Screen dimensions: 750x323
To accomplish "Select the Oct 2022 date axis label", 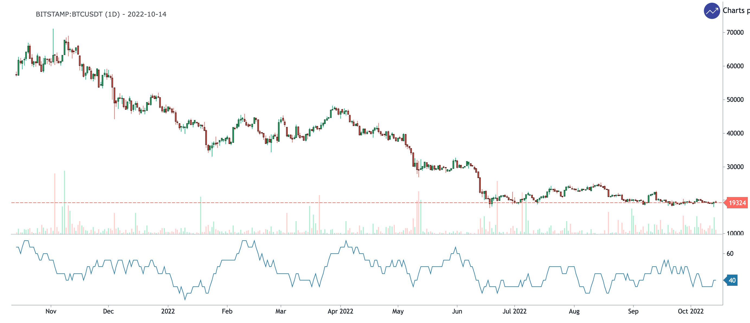I will pyautogui.click(x=690, y=311).
